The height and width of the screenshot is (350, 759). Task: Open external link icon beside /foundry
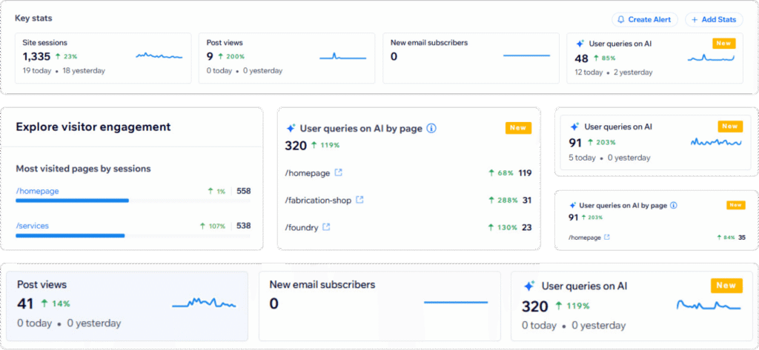coord(326,227)
